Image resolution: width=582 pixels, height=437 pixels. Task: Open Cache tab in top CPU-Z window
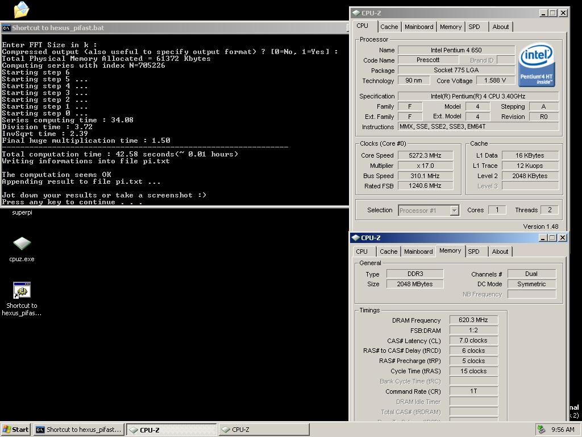pyautogui.click(x=389, y=27)
